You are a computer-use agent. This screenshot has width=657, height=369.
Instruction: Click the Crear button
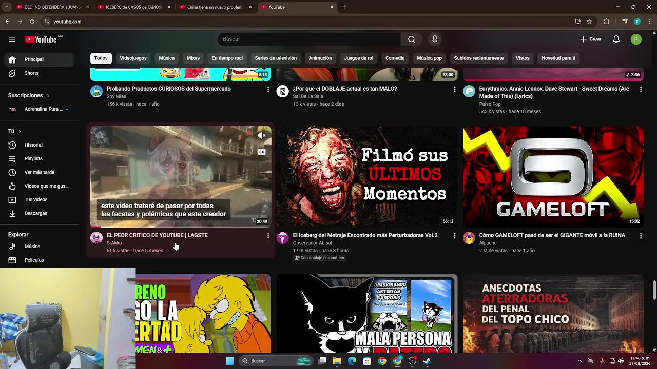(590, 39)
